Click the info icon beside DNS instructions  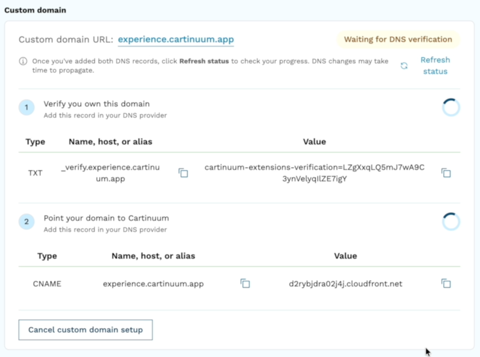click(23, 61)
